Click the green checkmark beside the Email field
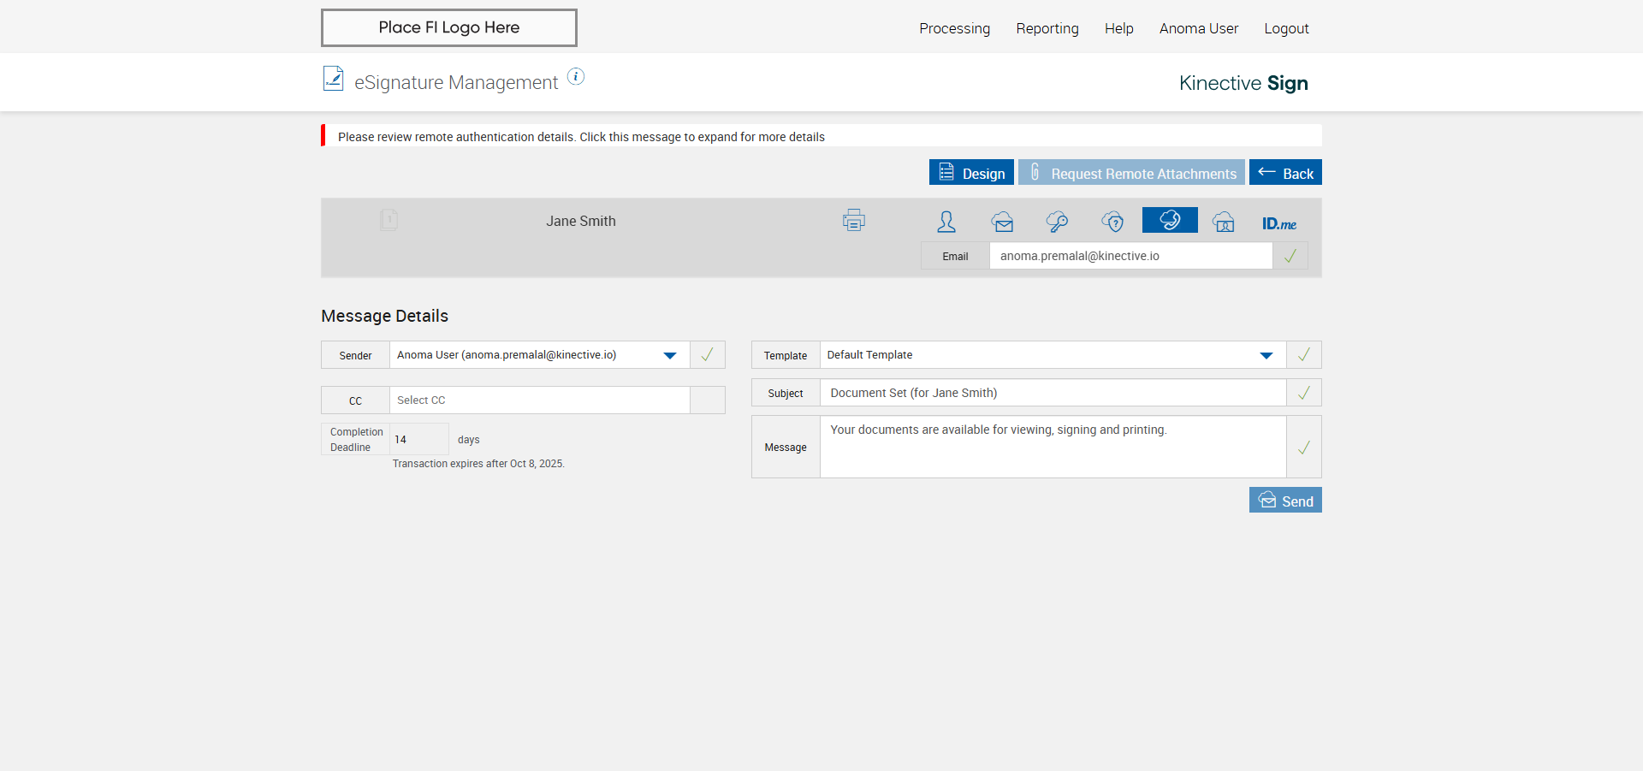 coord(1290,256)
